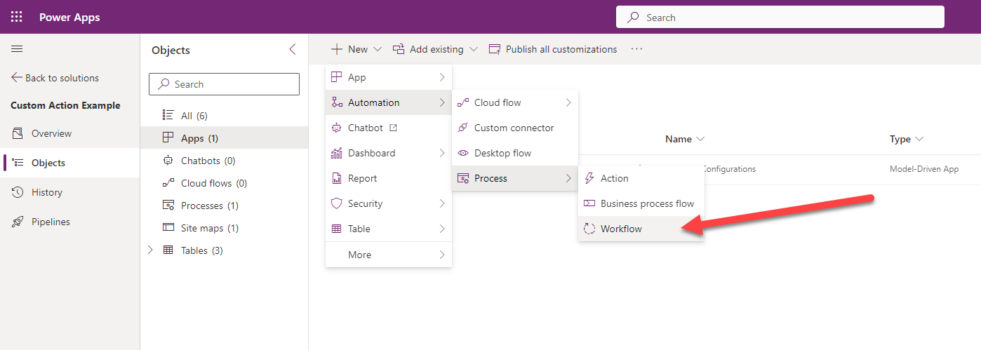Expand the Tables tree node
Screen dimensions: 981x350
(x=150, y=250)
